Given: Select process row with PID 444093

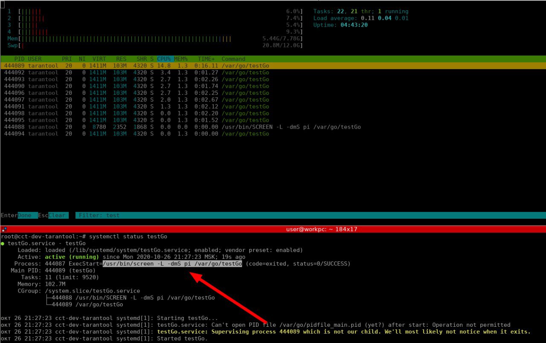Looking at the screenshot, I should (273, 79).
